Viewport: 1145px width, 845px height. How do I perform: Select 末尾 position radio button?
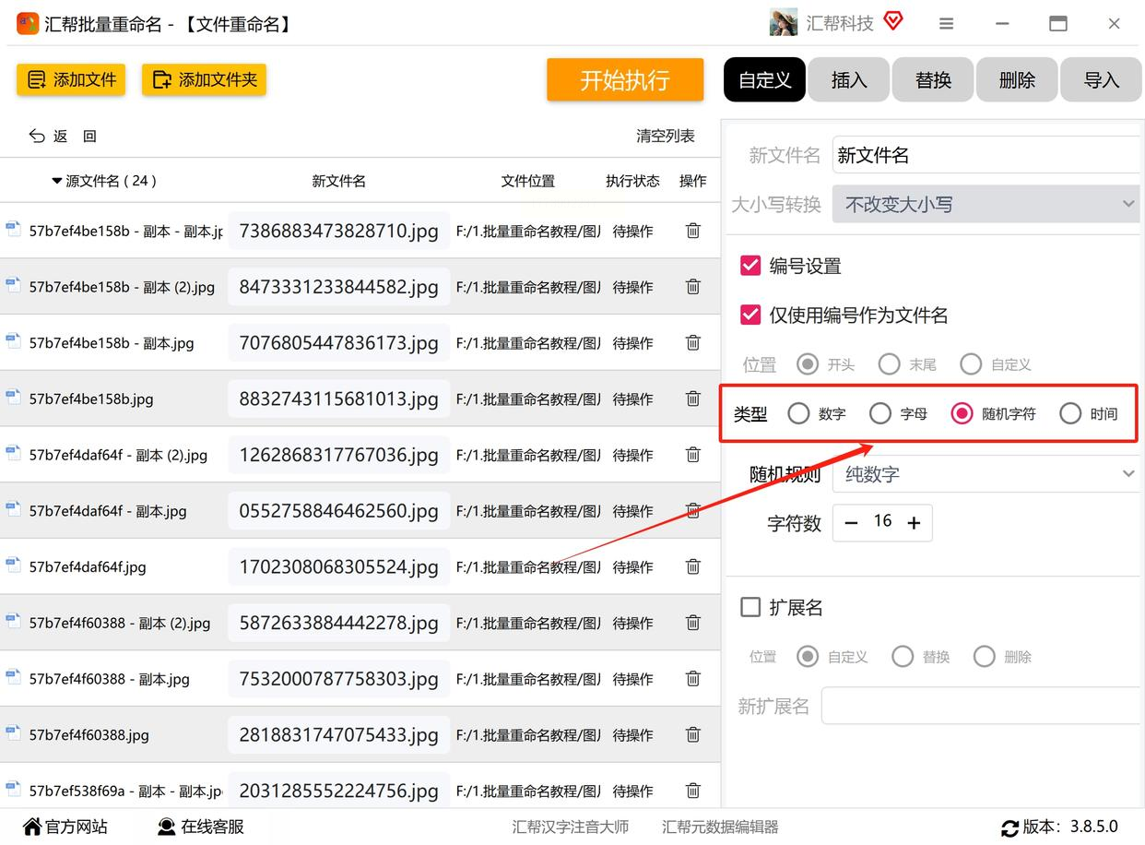(889, 364)
